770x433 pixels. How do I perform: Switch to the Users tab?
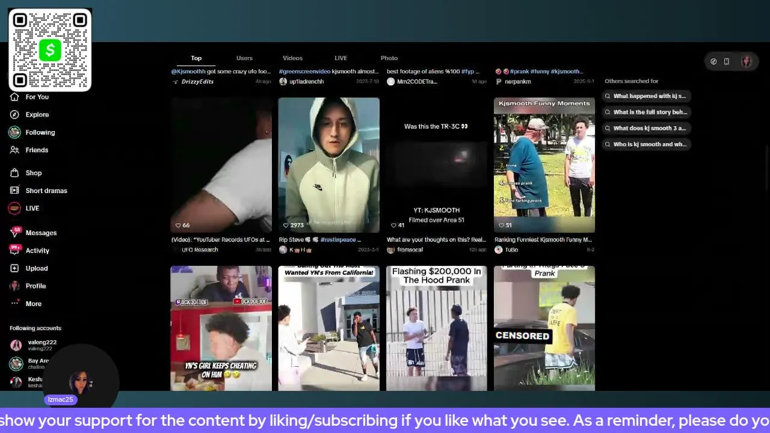coord(244,58)
